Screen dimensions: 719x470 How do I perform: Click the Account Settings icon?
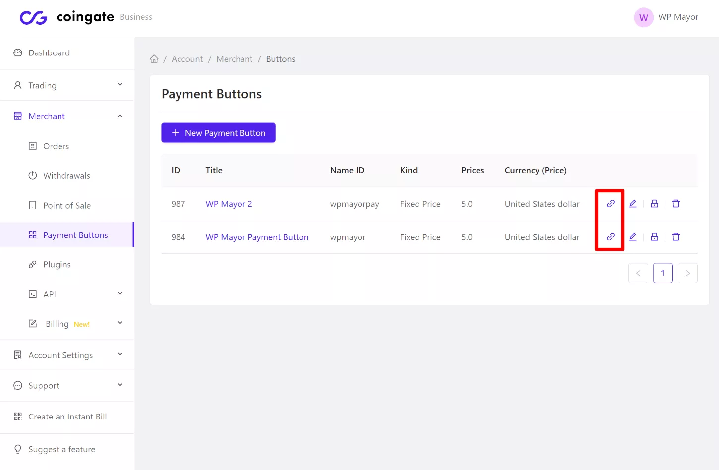[x=18, y=355]
